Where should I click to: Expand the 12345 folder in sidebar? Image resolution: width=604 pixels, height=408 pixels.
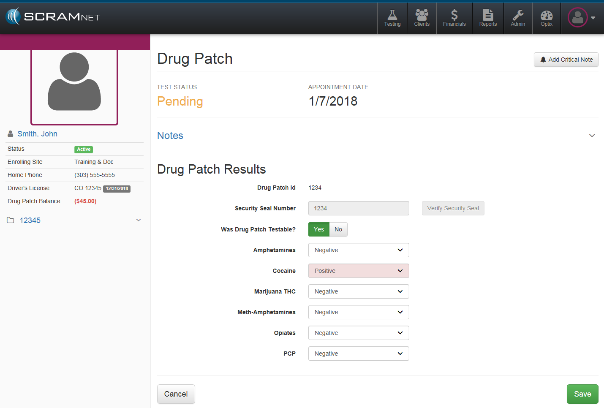tap(139, 220)
